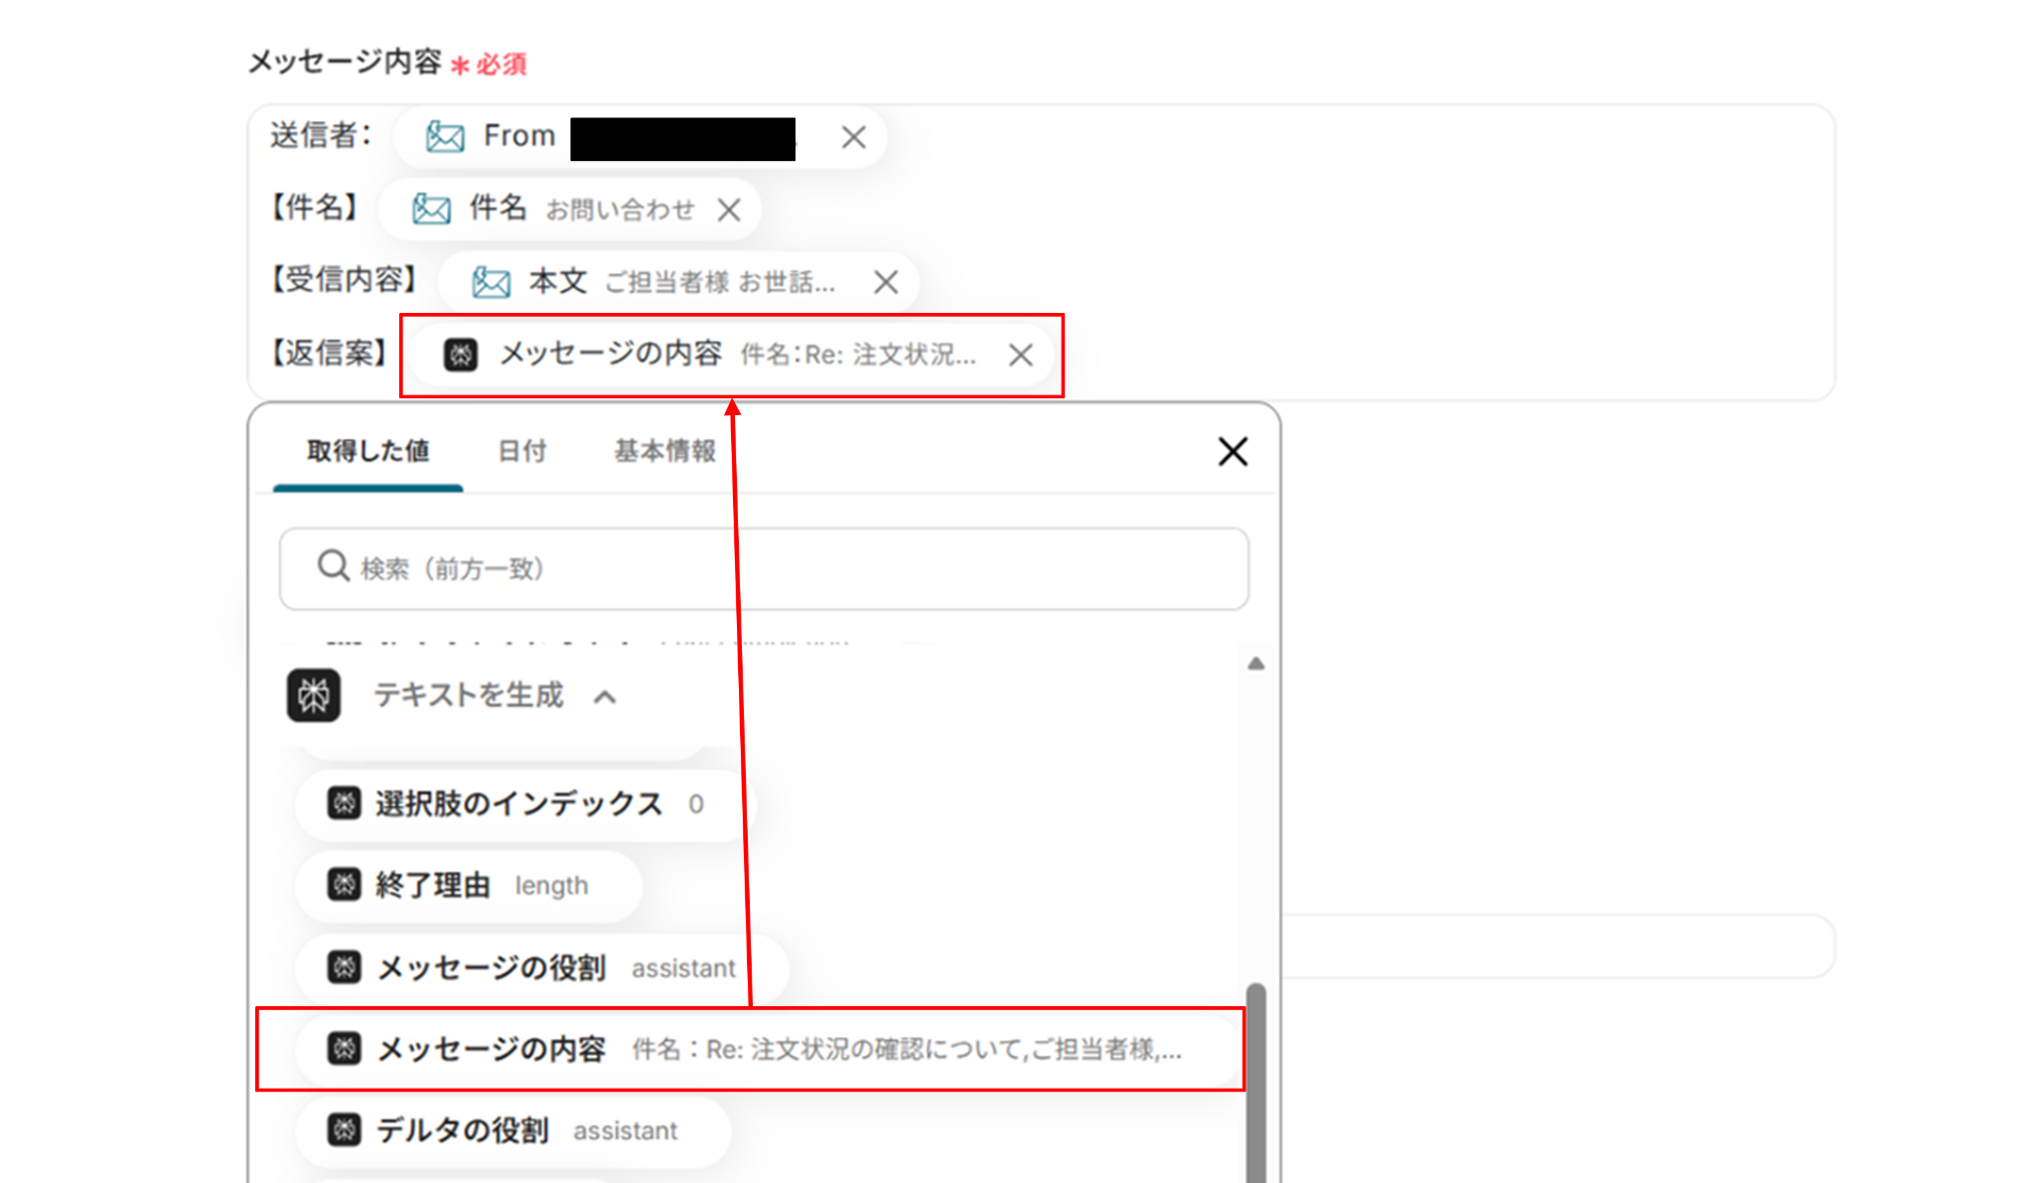Remove the メッセージの内容 tag in 返信案
Screen dimensions: 2034x1183
tap(1020, 356)
